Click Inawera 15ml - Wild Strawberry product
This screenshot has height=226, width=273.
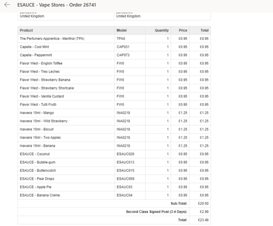[x=44, y=121]
